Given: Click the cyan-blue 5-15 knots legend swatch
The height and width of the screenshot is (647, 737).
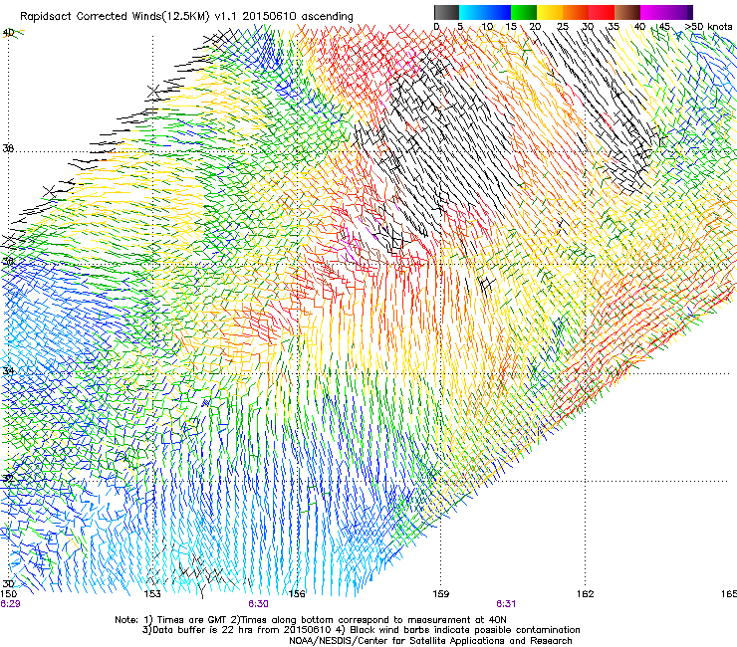Looking at the screenshot, I should point(485,12).
